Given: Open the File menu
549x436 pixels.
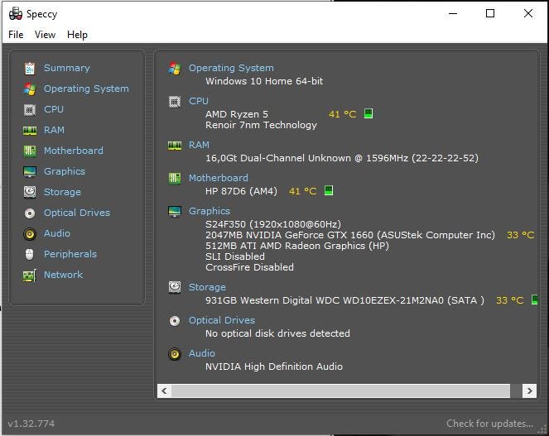Looking at the screenshot, I should (16, 35).
